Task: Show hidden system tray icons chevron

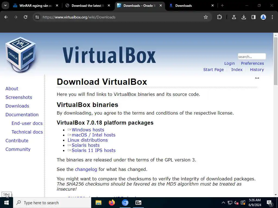Action: click(x=223, y=203)
